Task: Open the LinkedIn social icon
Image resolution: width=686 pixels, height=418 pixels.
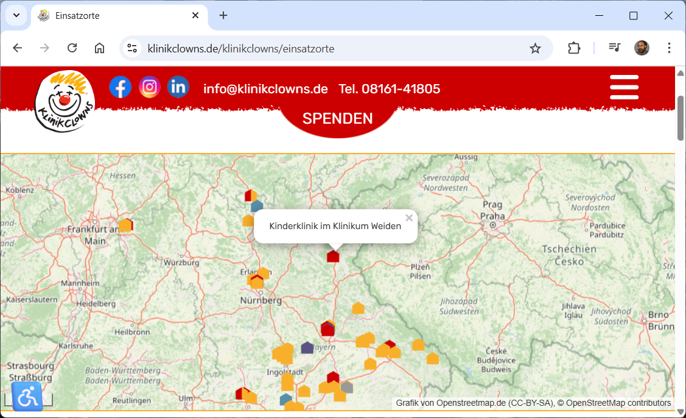Action: pyautogui.click(x=178, y=87)
